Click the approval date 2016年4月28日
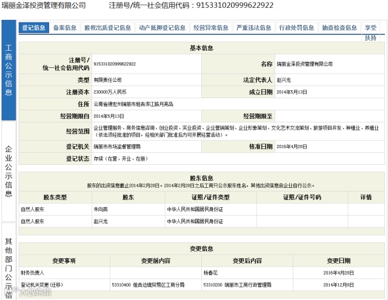Image resolution: width=388 pixels, height=300 pixels. [292, 147]
